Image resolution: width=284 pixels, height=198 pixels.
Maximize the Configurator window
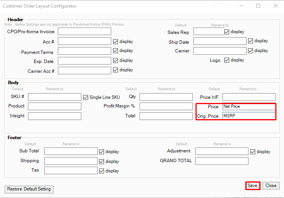tap(258, 6)
